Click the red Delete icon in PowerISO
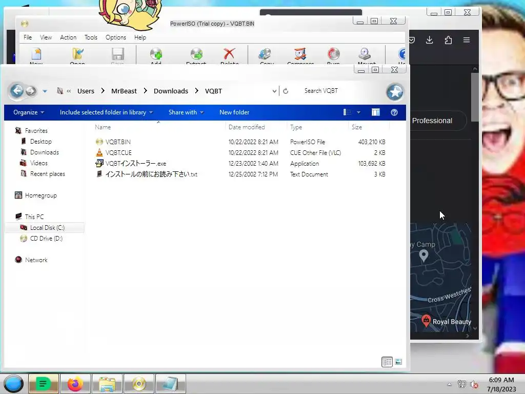Image resolution: width=525 pixels, height=394 pixels. tap(229, 54)
